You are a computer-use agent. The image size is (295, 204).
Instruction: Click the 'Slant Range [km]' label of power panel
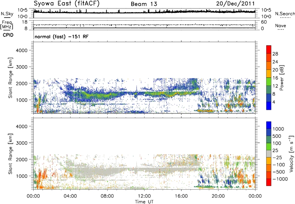click(x=10, y=78)
